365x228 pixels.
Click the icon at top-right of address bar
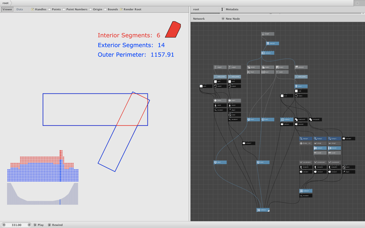click(357, 3)
